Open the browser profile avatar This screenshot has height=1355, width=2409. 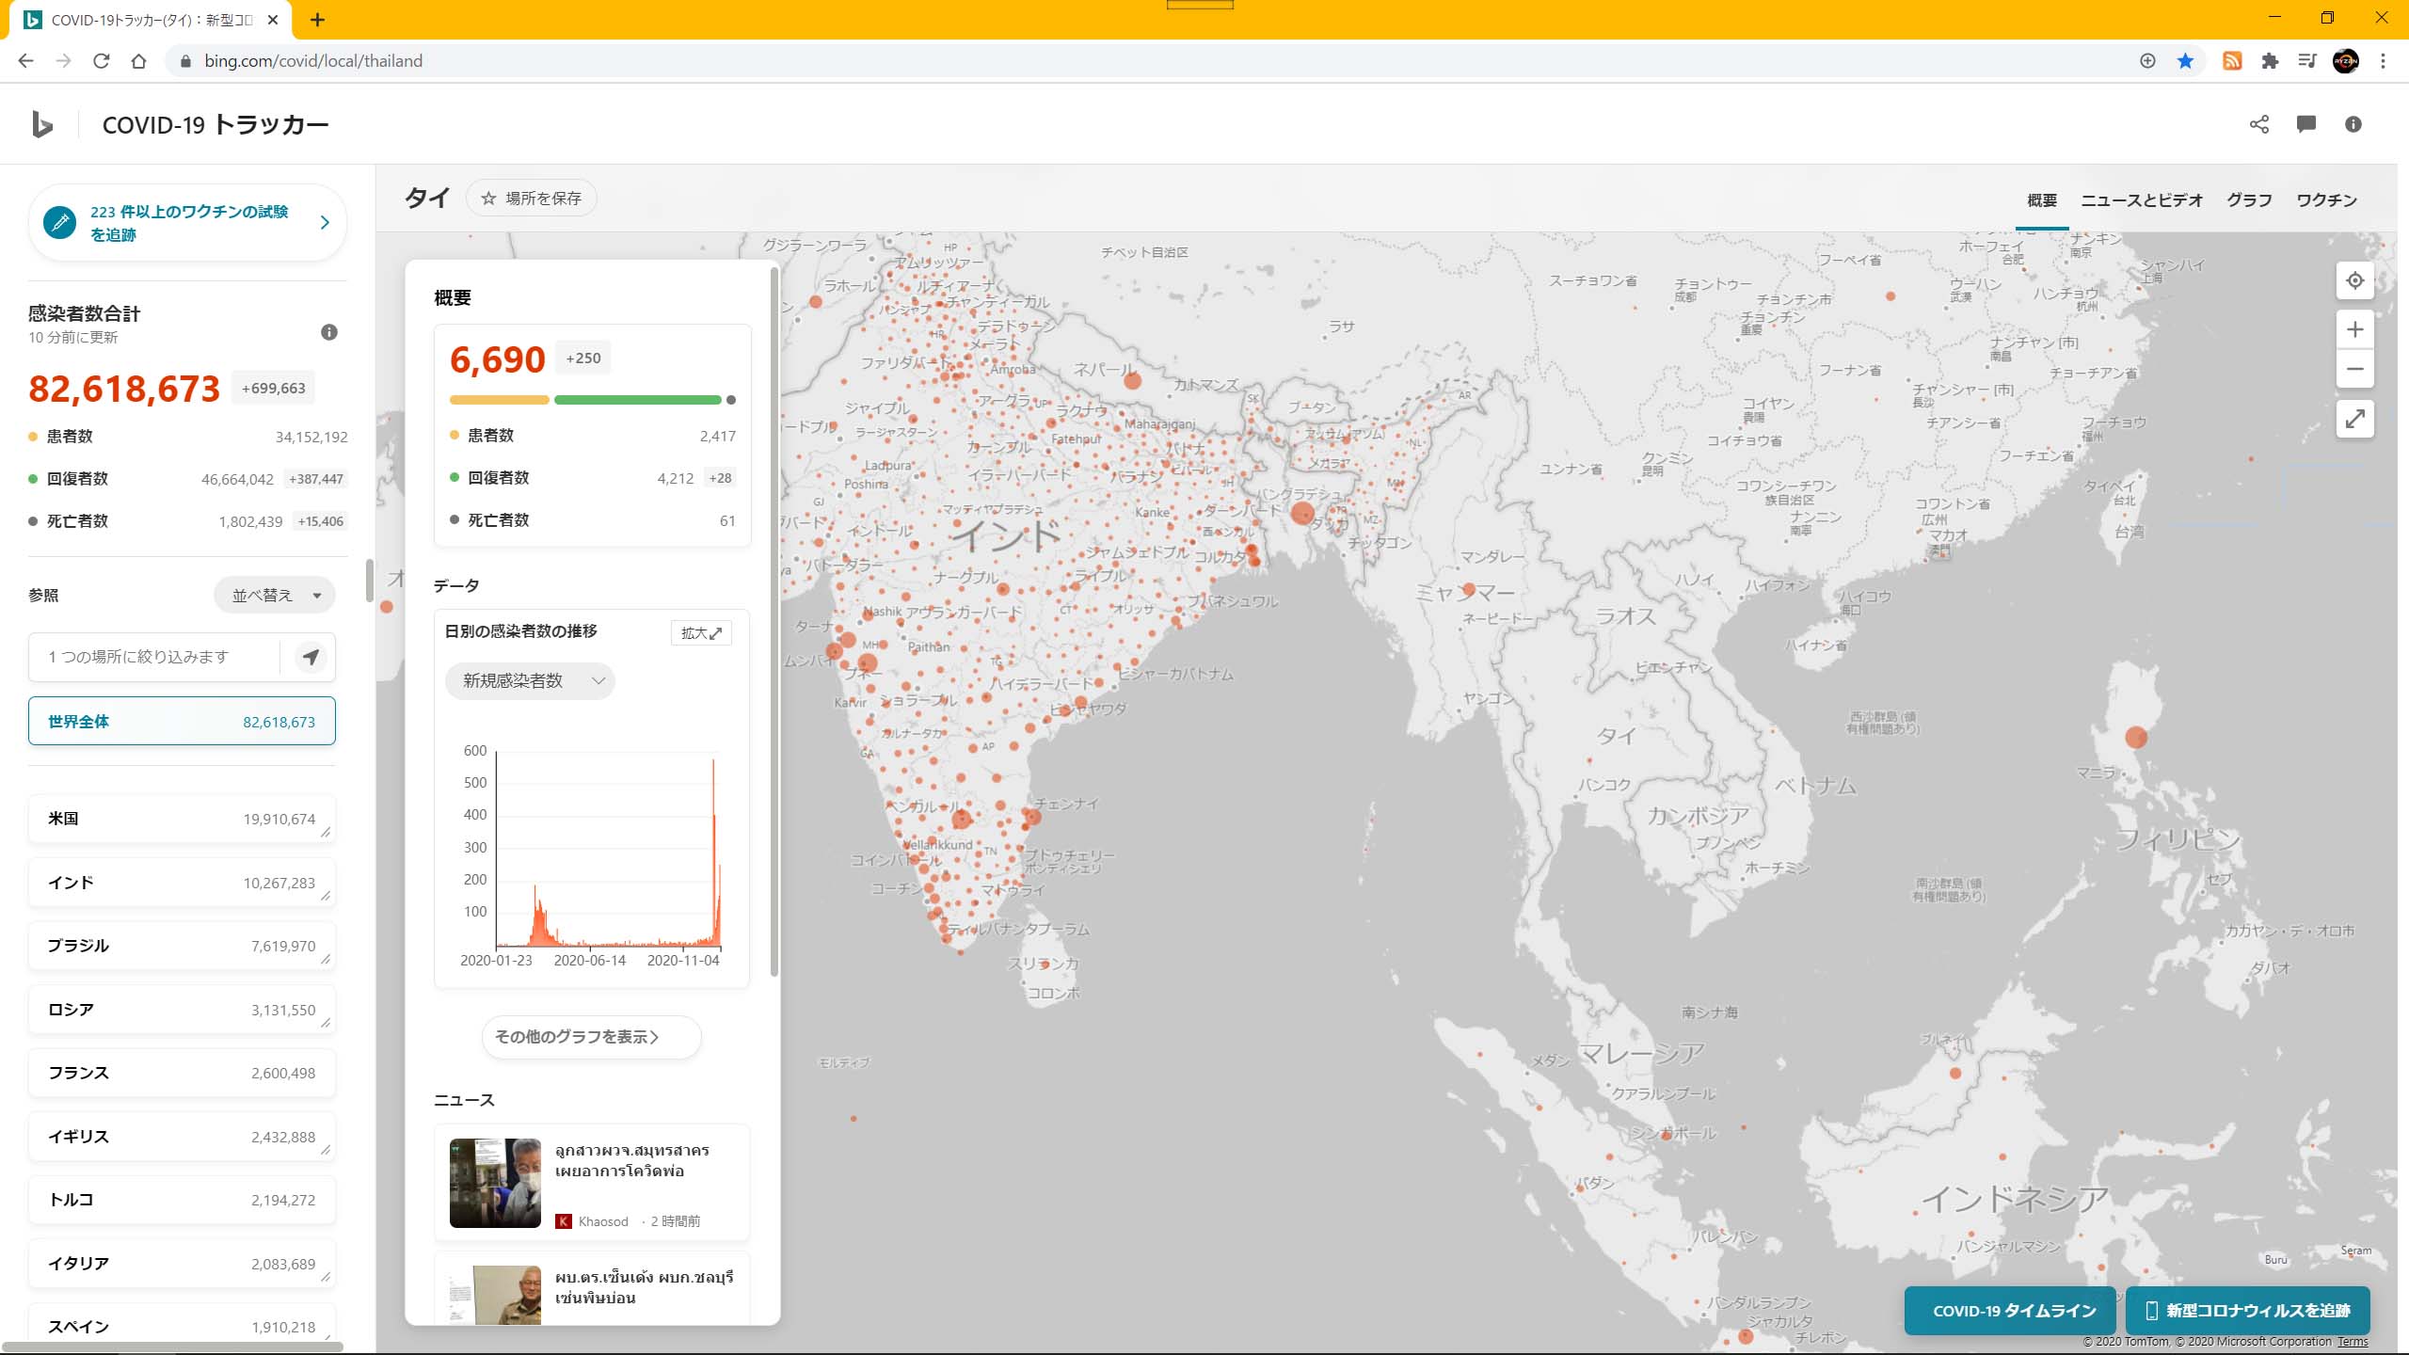[x=2345, y=61]
